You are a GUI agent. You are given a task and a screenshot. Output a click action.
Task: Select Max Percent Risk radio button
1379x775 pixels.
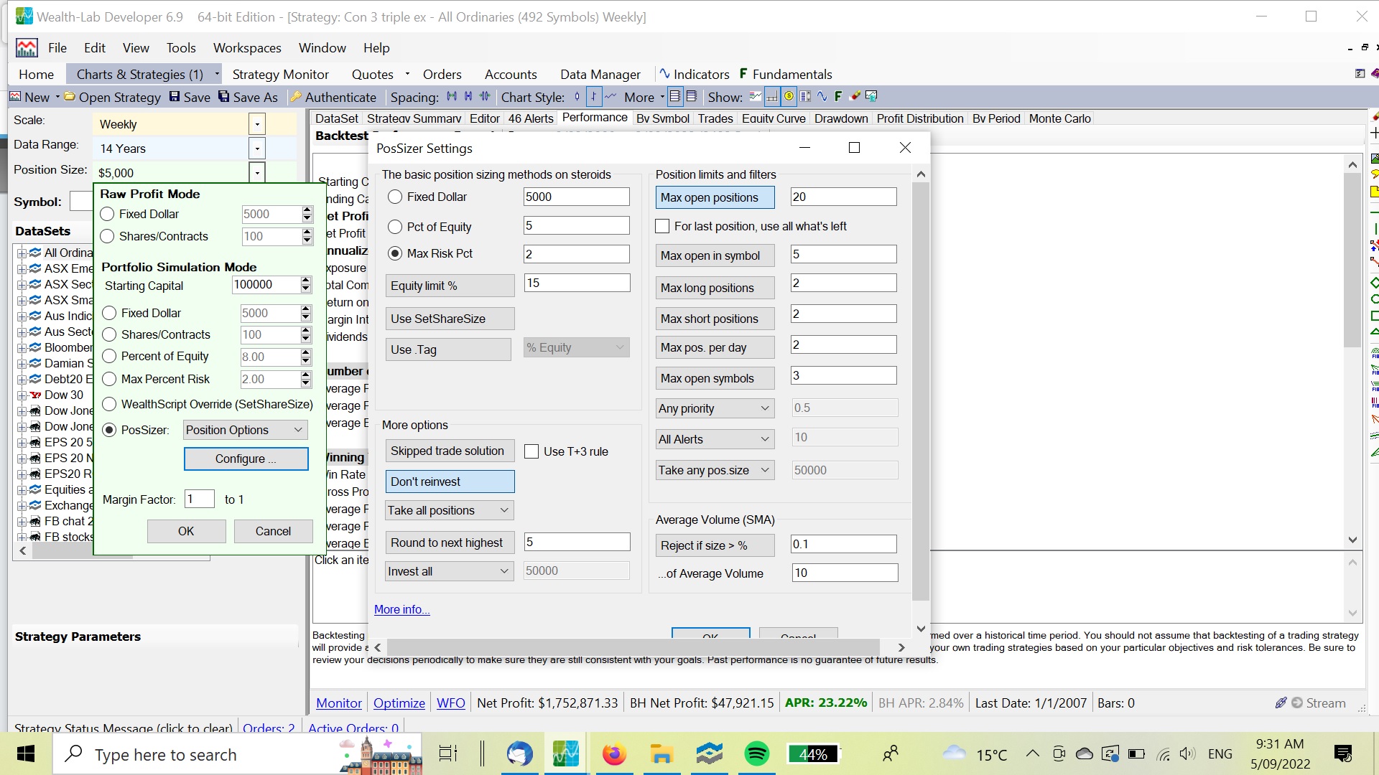click(x=109, y=379)
